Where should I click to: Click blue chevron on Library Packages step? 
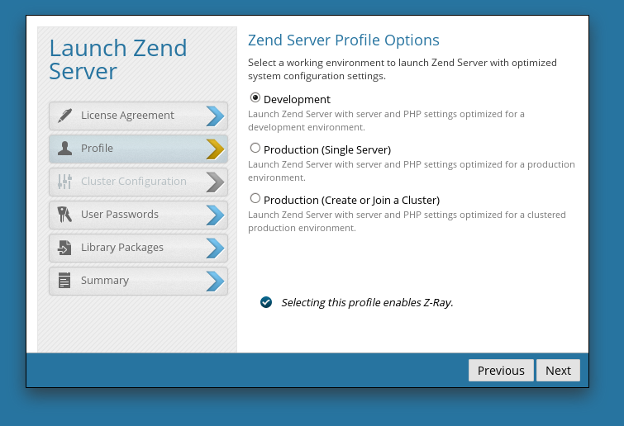click(215, 248)
